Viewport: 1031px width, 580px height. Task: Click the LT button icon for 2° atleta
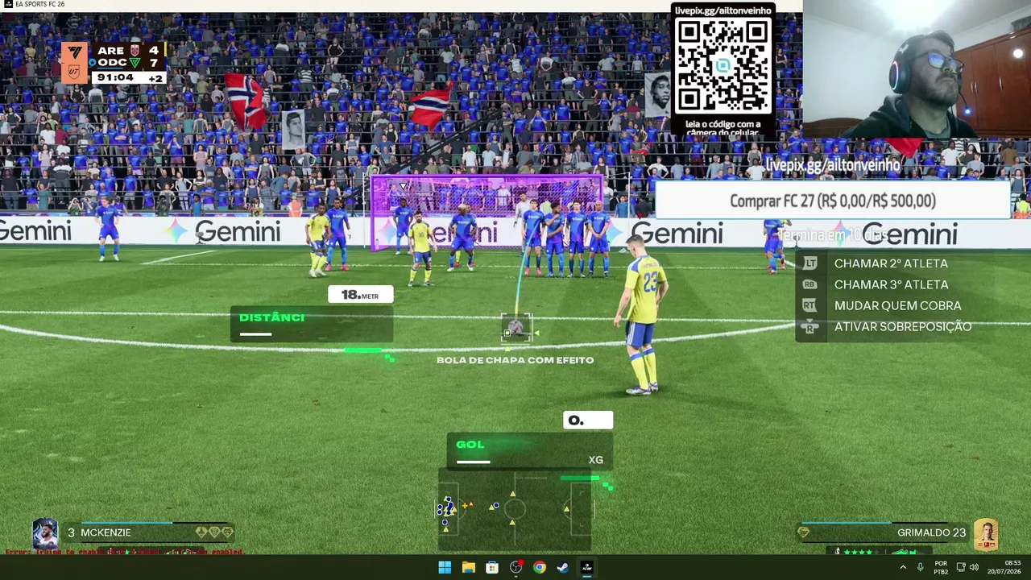tap(810, 263)
